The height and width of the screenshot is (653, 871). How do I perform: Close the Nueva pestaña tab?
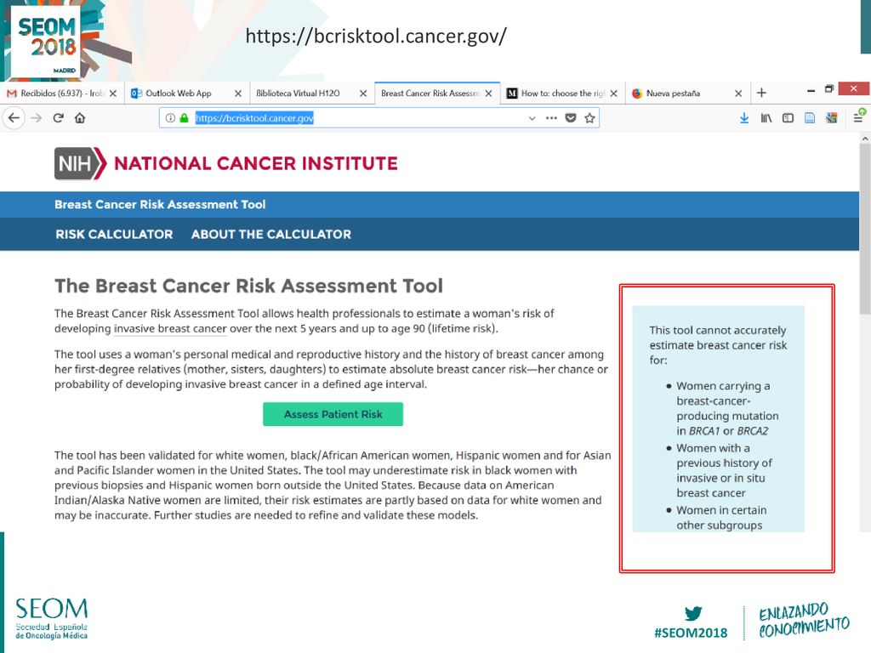point(738,94)
